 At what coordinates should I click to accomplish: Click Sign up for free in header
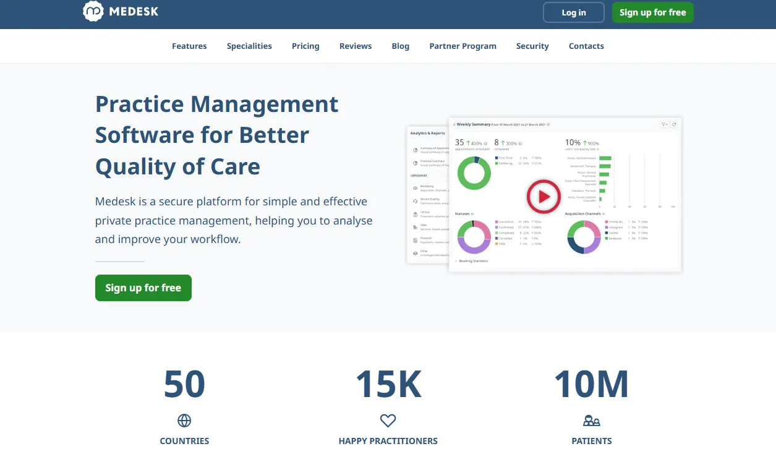click(652, 12)
